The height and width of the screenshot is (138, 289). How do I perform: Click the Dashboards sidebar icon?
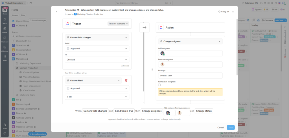pos(5,39)
